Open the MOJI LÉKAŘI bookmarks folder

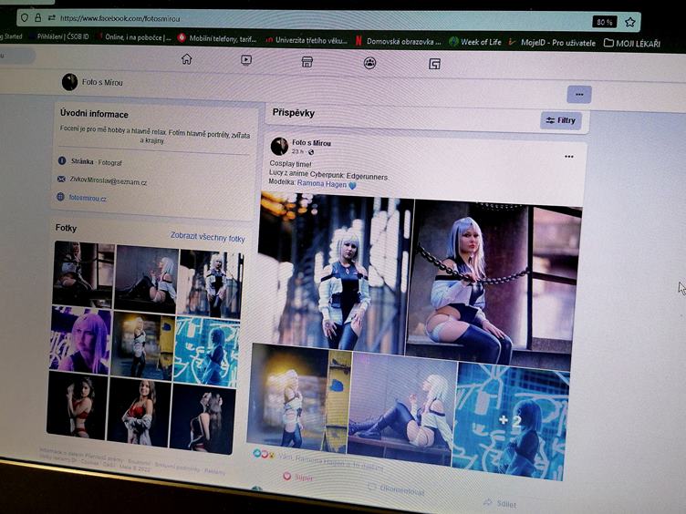click(x=632, y=43)
